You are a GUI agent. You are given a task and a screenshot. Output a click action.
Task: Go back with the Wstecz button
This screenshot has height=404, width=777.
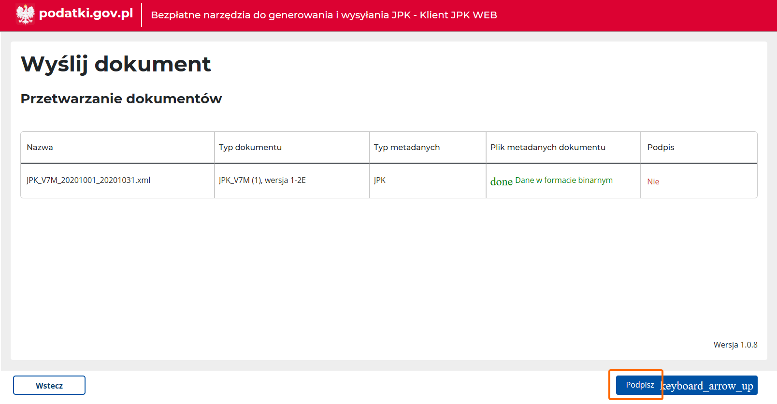click(x=49, y=385)
